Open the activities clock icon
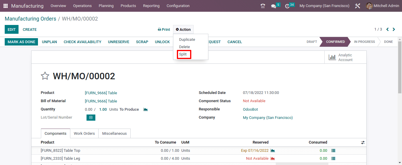The image size is (402, 165). pos(287,6)
